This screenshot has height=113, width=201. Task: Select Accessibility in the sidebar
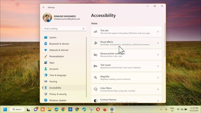64,88
